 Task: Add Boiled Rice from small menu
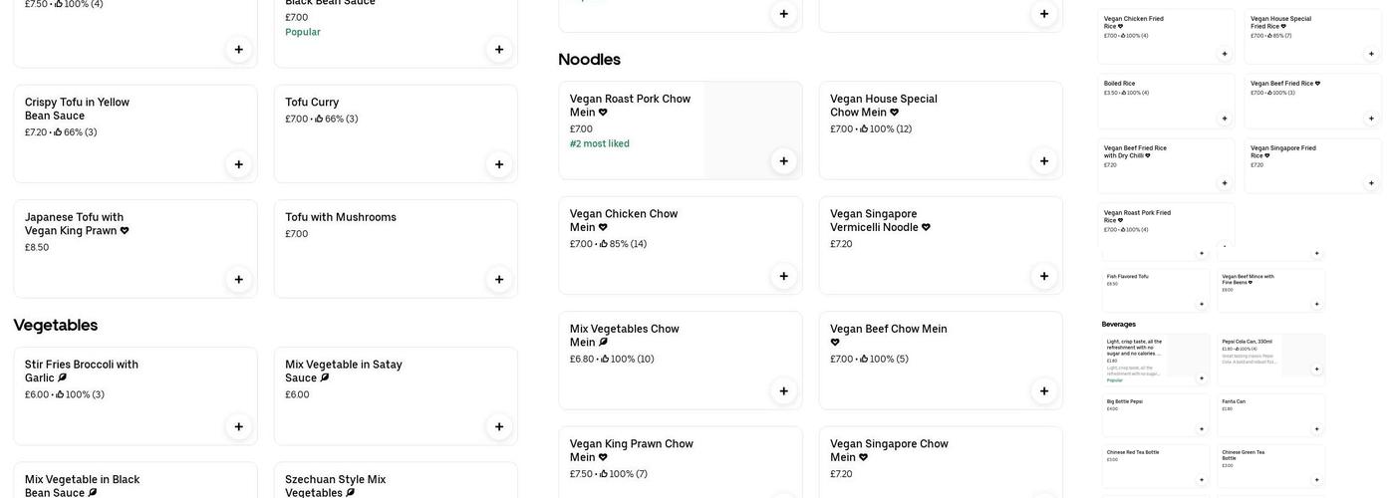tap(1225, 119)
